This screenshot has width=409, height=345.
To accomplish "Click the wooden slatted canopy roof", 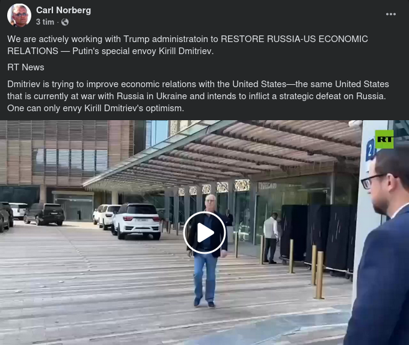I will coord(261,151).
